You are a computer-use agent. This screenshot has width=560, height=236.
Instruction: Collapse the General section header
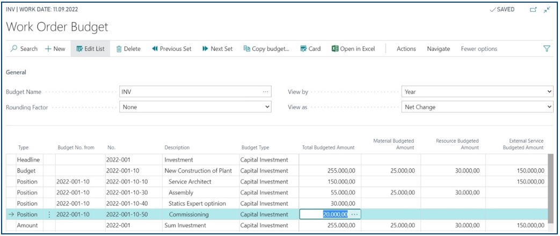tap(16, 72)
